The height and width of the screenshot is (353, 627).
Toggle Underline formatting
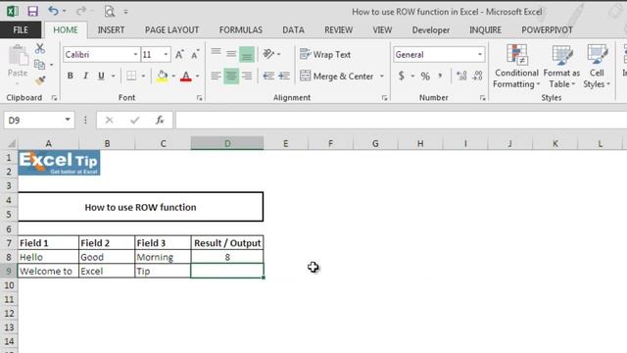pyautogui.click(x=101, y=76)
